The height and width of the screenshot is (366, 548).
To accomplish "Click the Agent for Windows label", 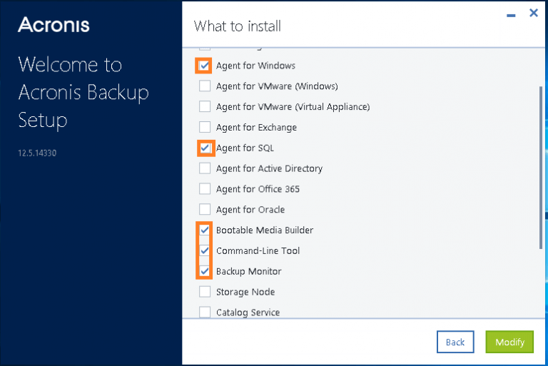I will (255, 66).
